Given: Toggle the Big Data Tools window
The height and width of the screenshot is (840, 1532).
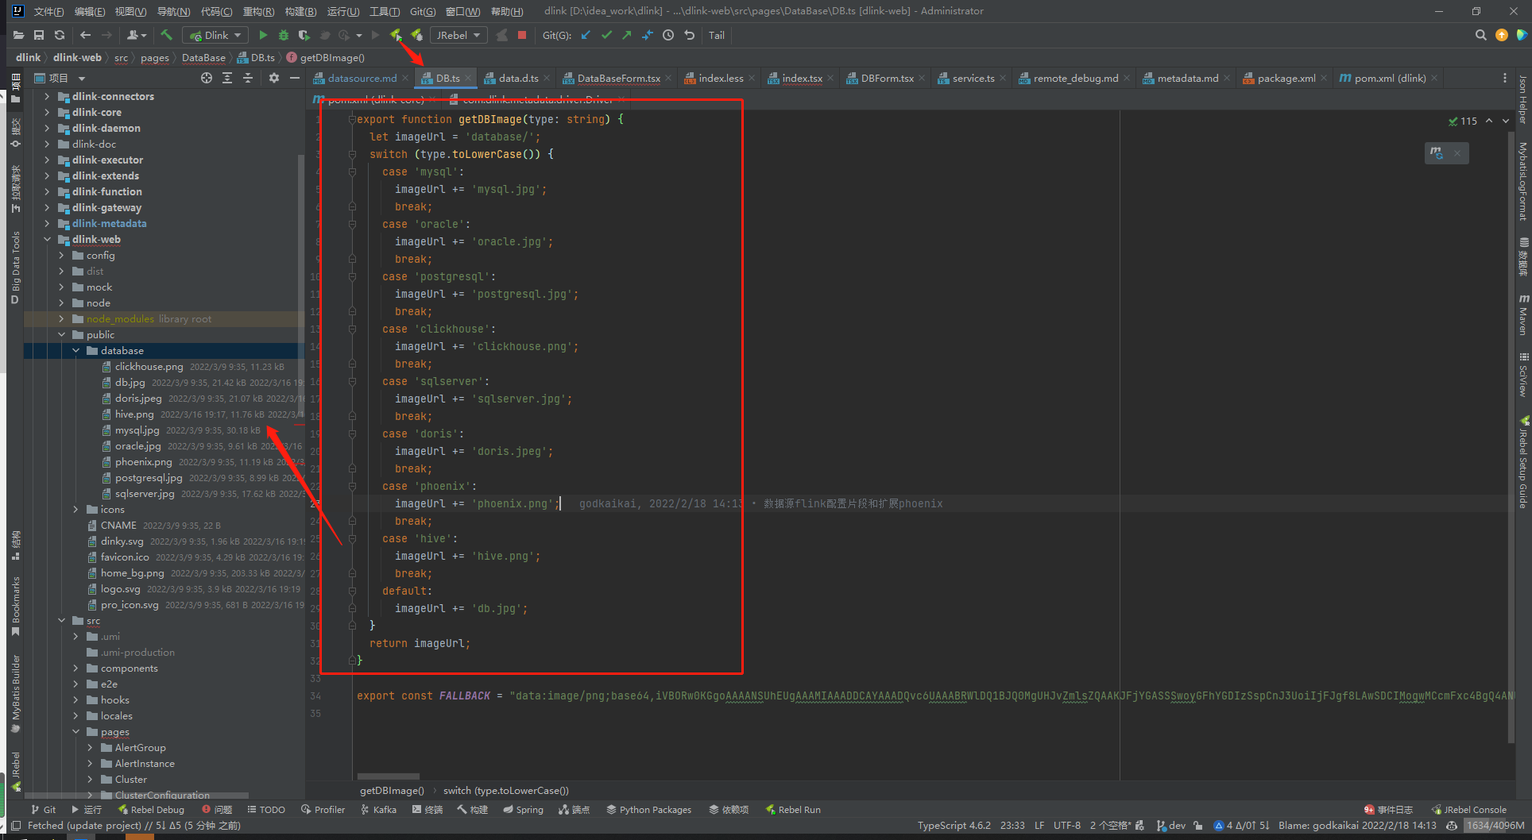Looking at the screenshot, I should click(15, 268).
